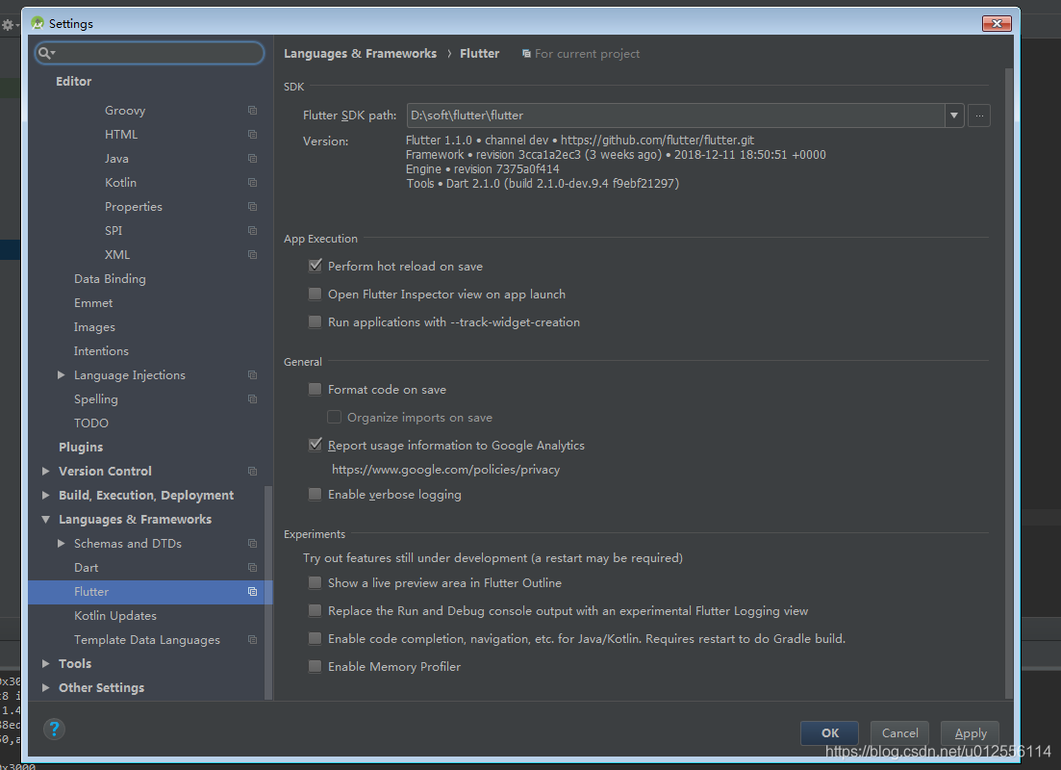Screen dimensions: 1061x770
Task: Open the Flutter SDK path dropdown arrow
Action: [954, 115]
